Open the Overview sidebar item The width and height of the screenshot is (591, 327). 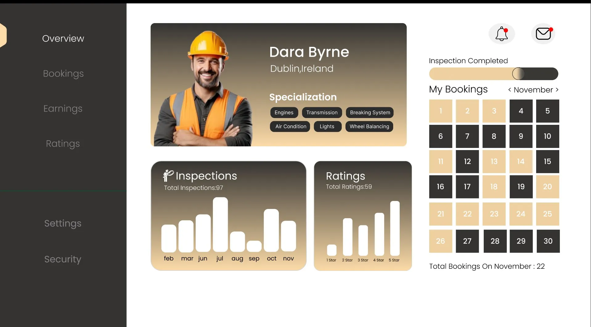[x=63, y=39]
